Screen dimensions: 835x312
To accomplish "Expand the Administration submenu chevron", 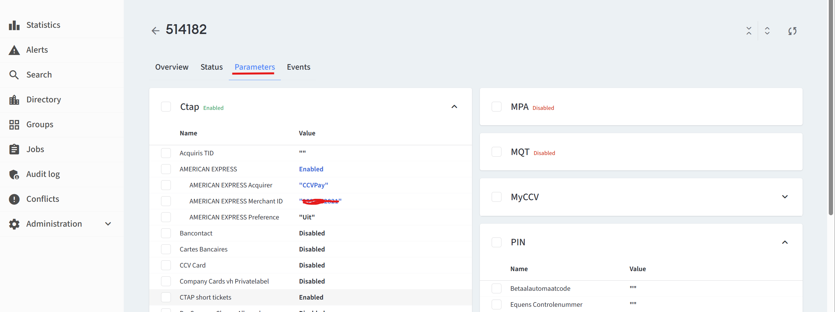I will [108, 224].
